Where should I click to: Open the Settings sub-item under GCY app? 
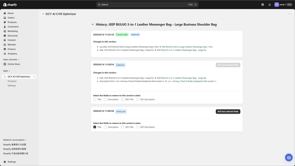(x=12, y=86)
